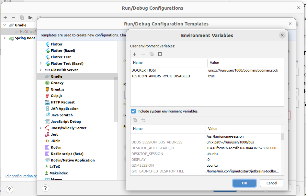The width and height of the screenshot is (306, 196).
Task: Click system variables list scrollbar
Action: [x=282, y=137]
